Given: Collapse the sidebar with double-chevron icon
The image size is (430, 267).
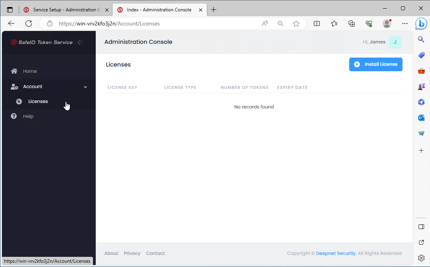Looking at the screenshot, I should point(80,42).
